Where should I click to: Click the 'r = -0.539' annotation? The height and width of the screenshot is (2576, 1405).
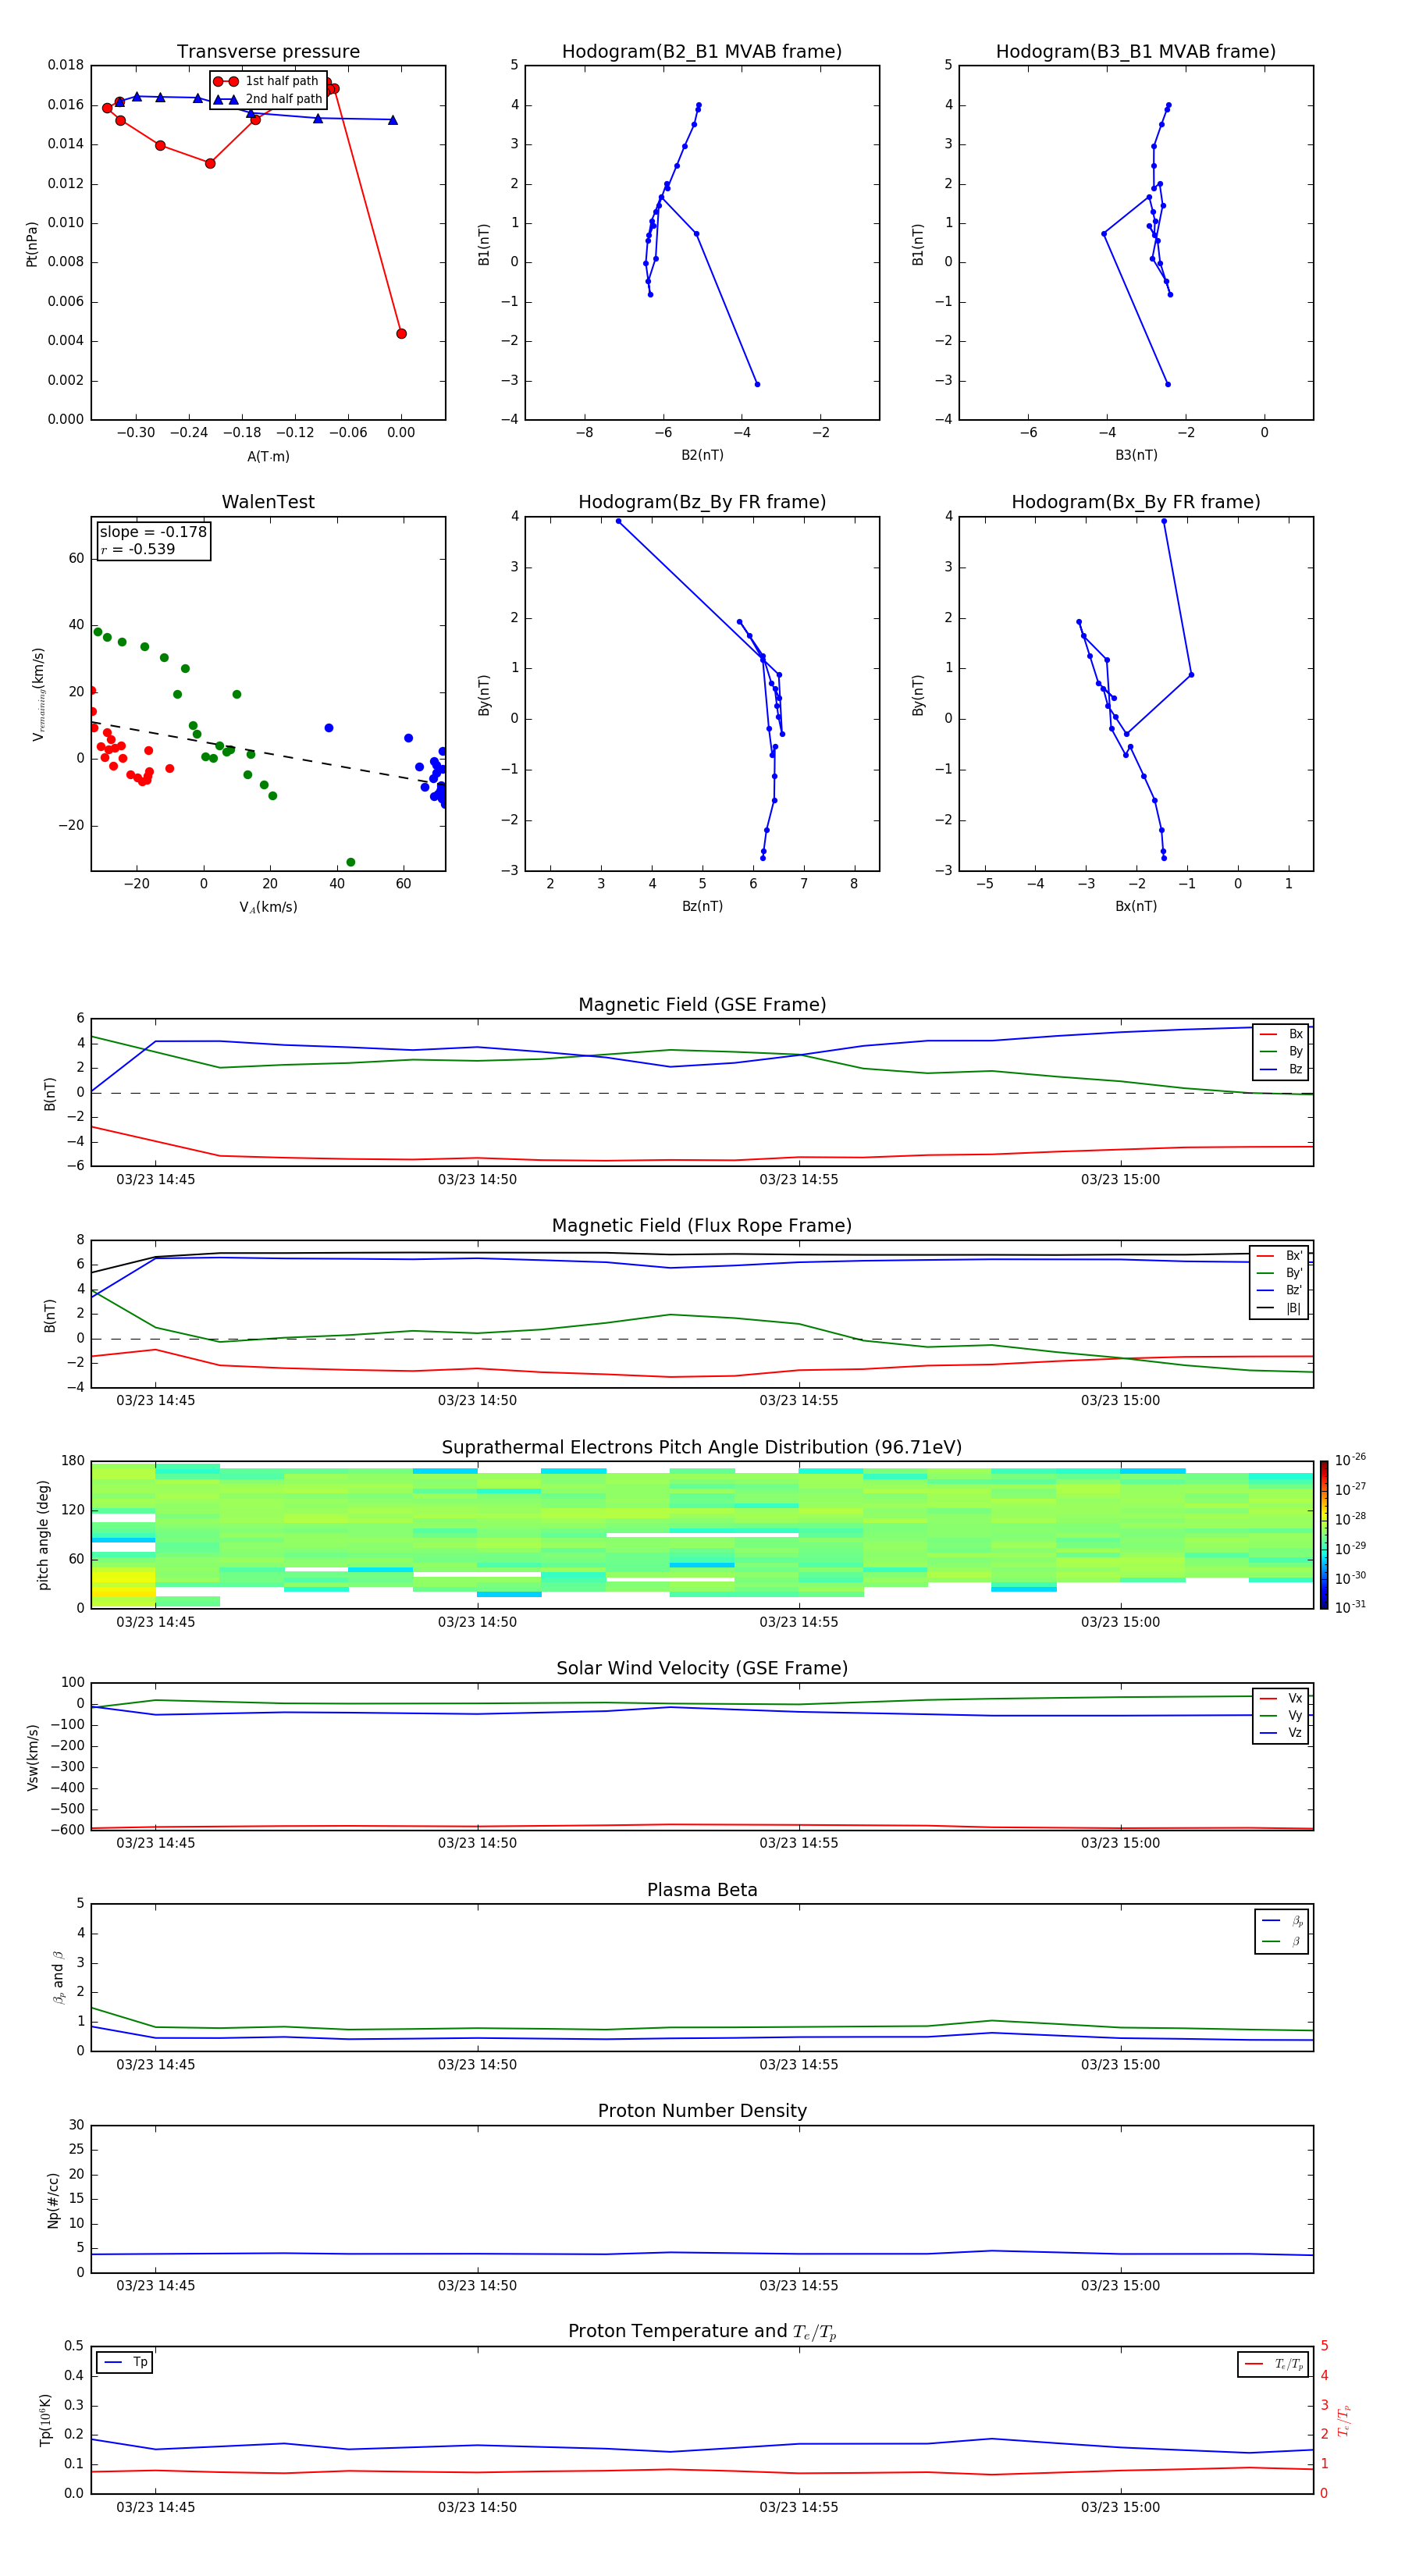137,549
